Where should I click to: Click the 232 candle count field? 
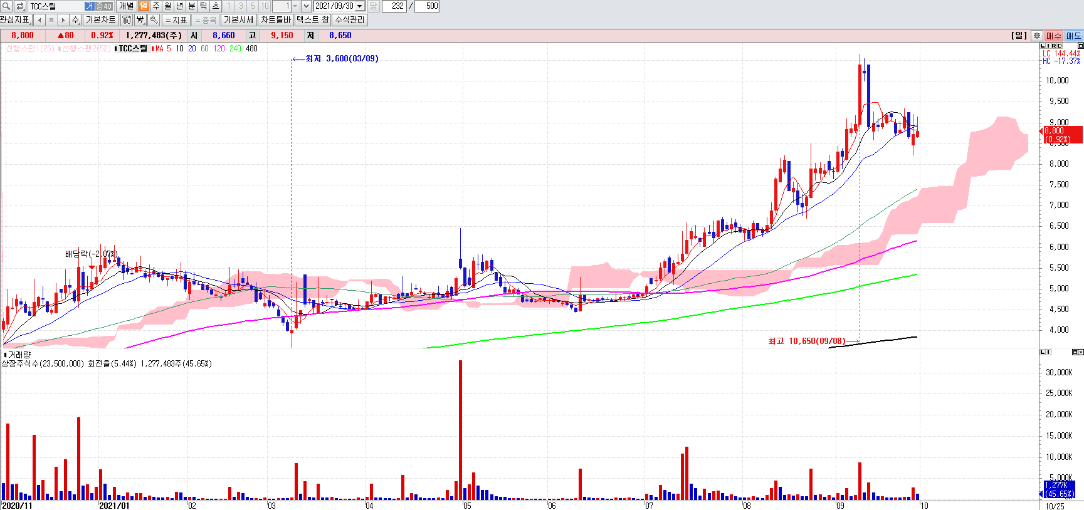pos(394,6)
